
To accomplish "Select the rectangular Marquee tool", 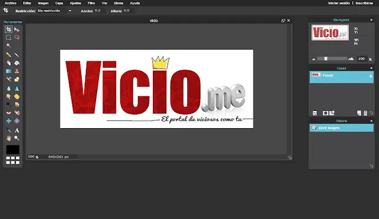I will (8, 37).
